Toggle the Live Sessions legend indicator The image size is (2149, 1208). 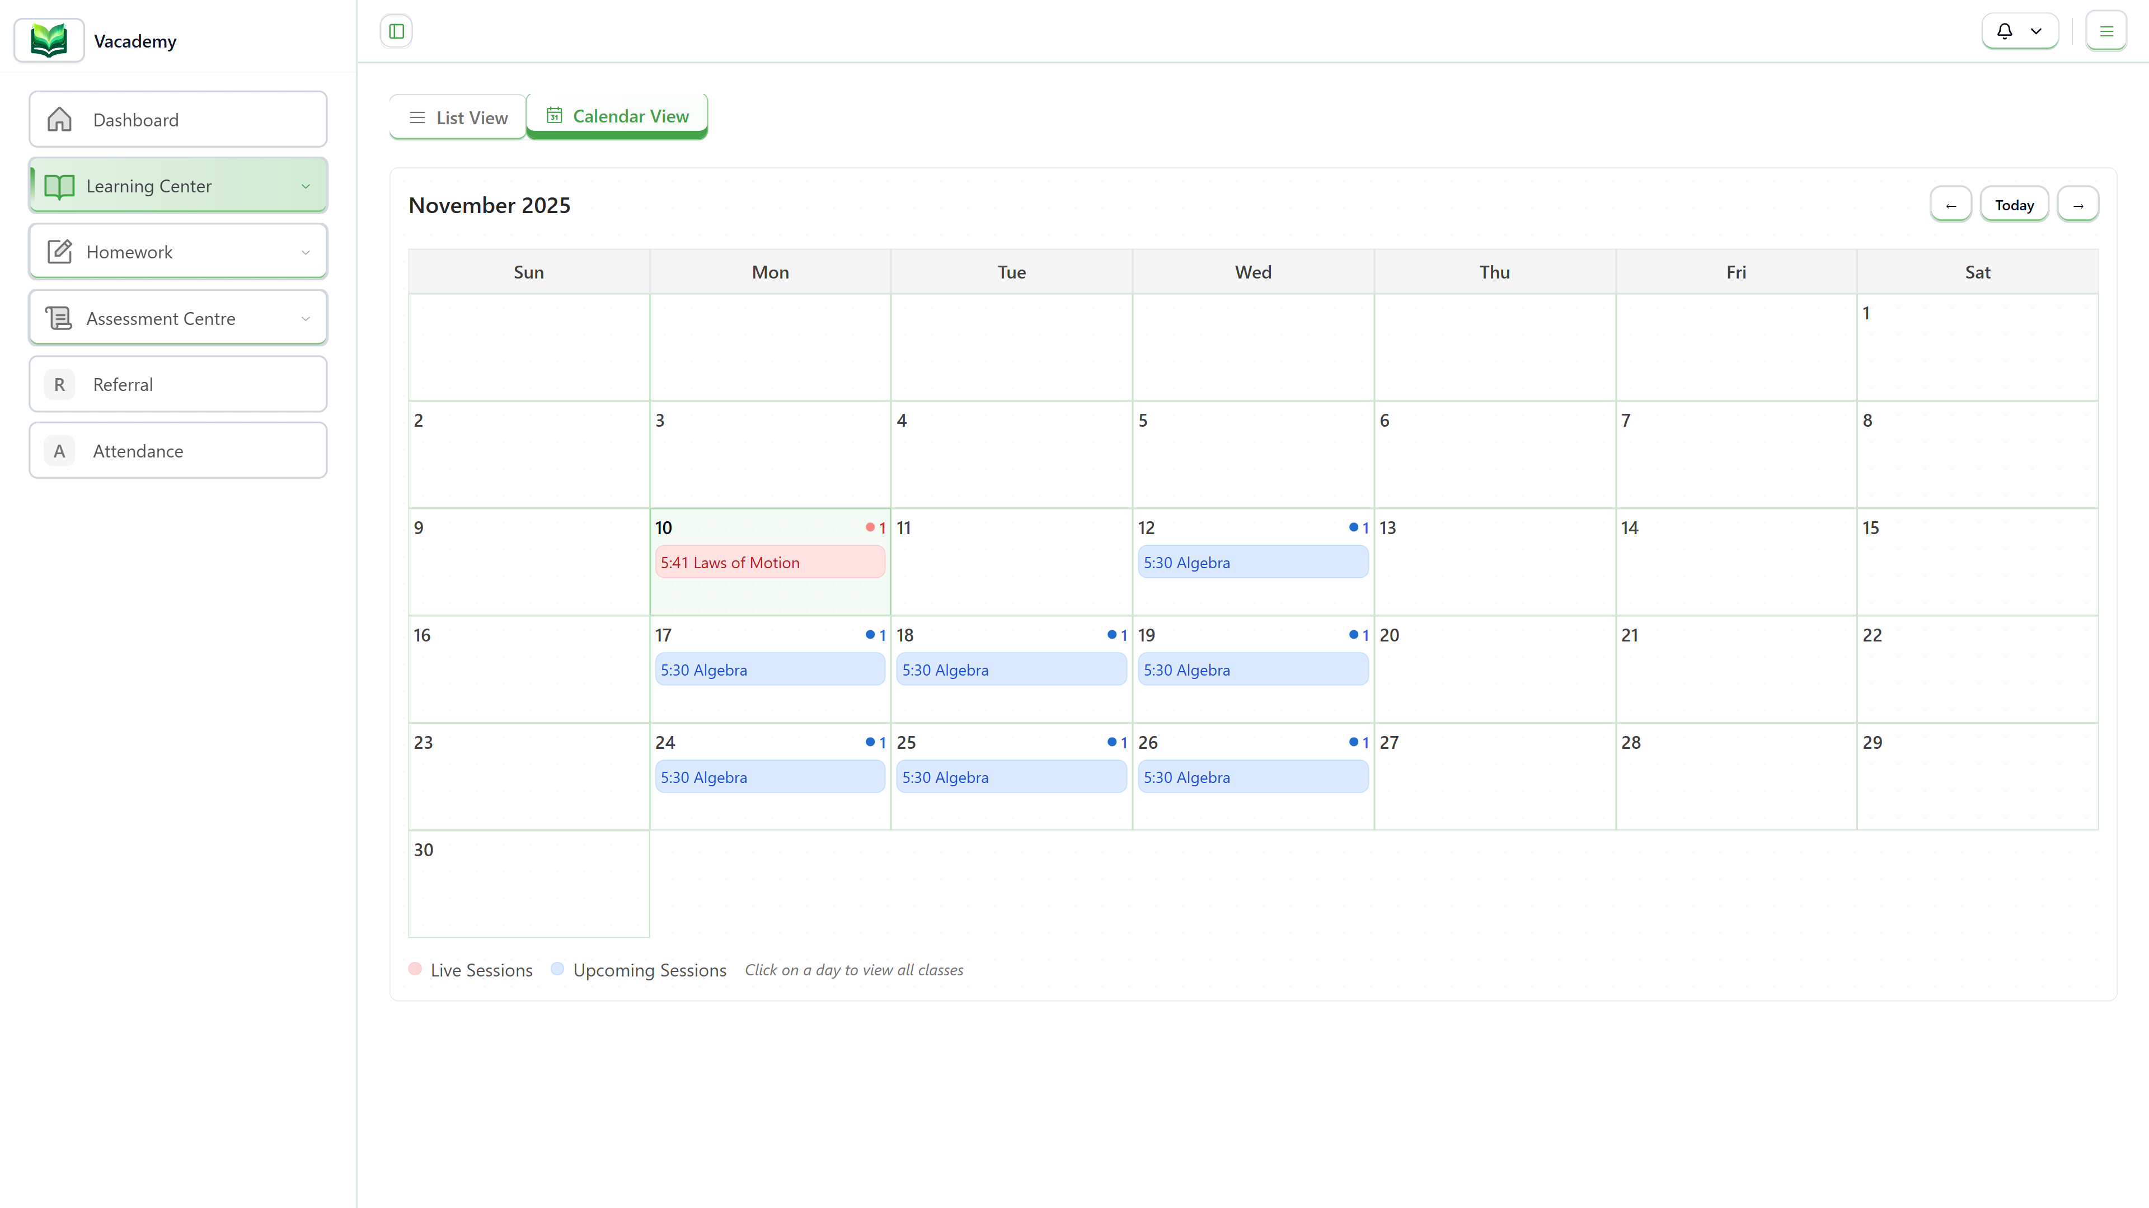click(415, 970)
